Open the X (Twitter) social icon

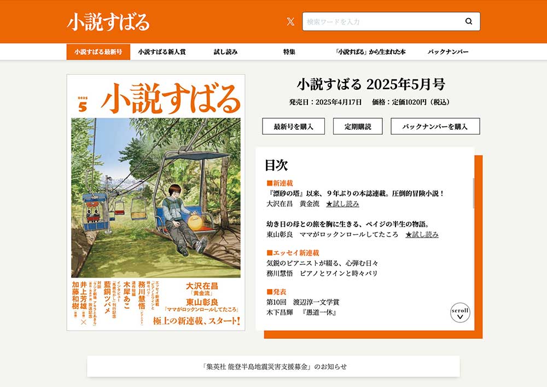(290, 22)
